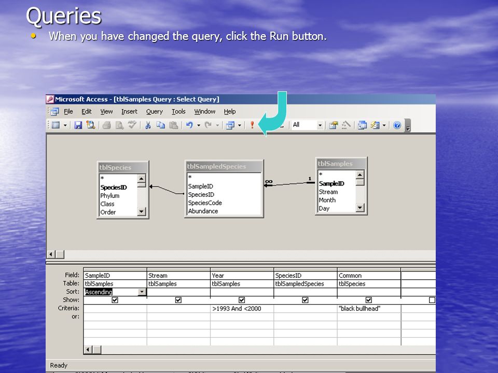Open the Query menu

tap(155, 111)
